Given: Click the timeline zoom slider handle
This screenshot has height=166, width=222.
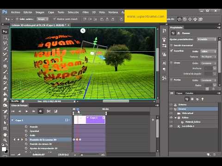Looking at the screenshot, I should click(82, 155).
